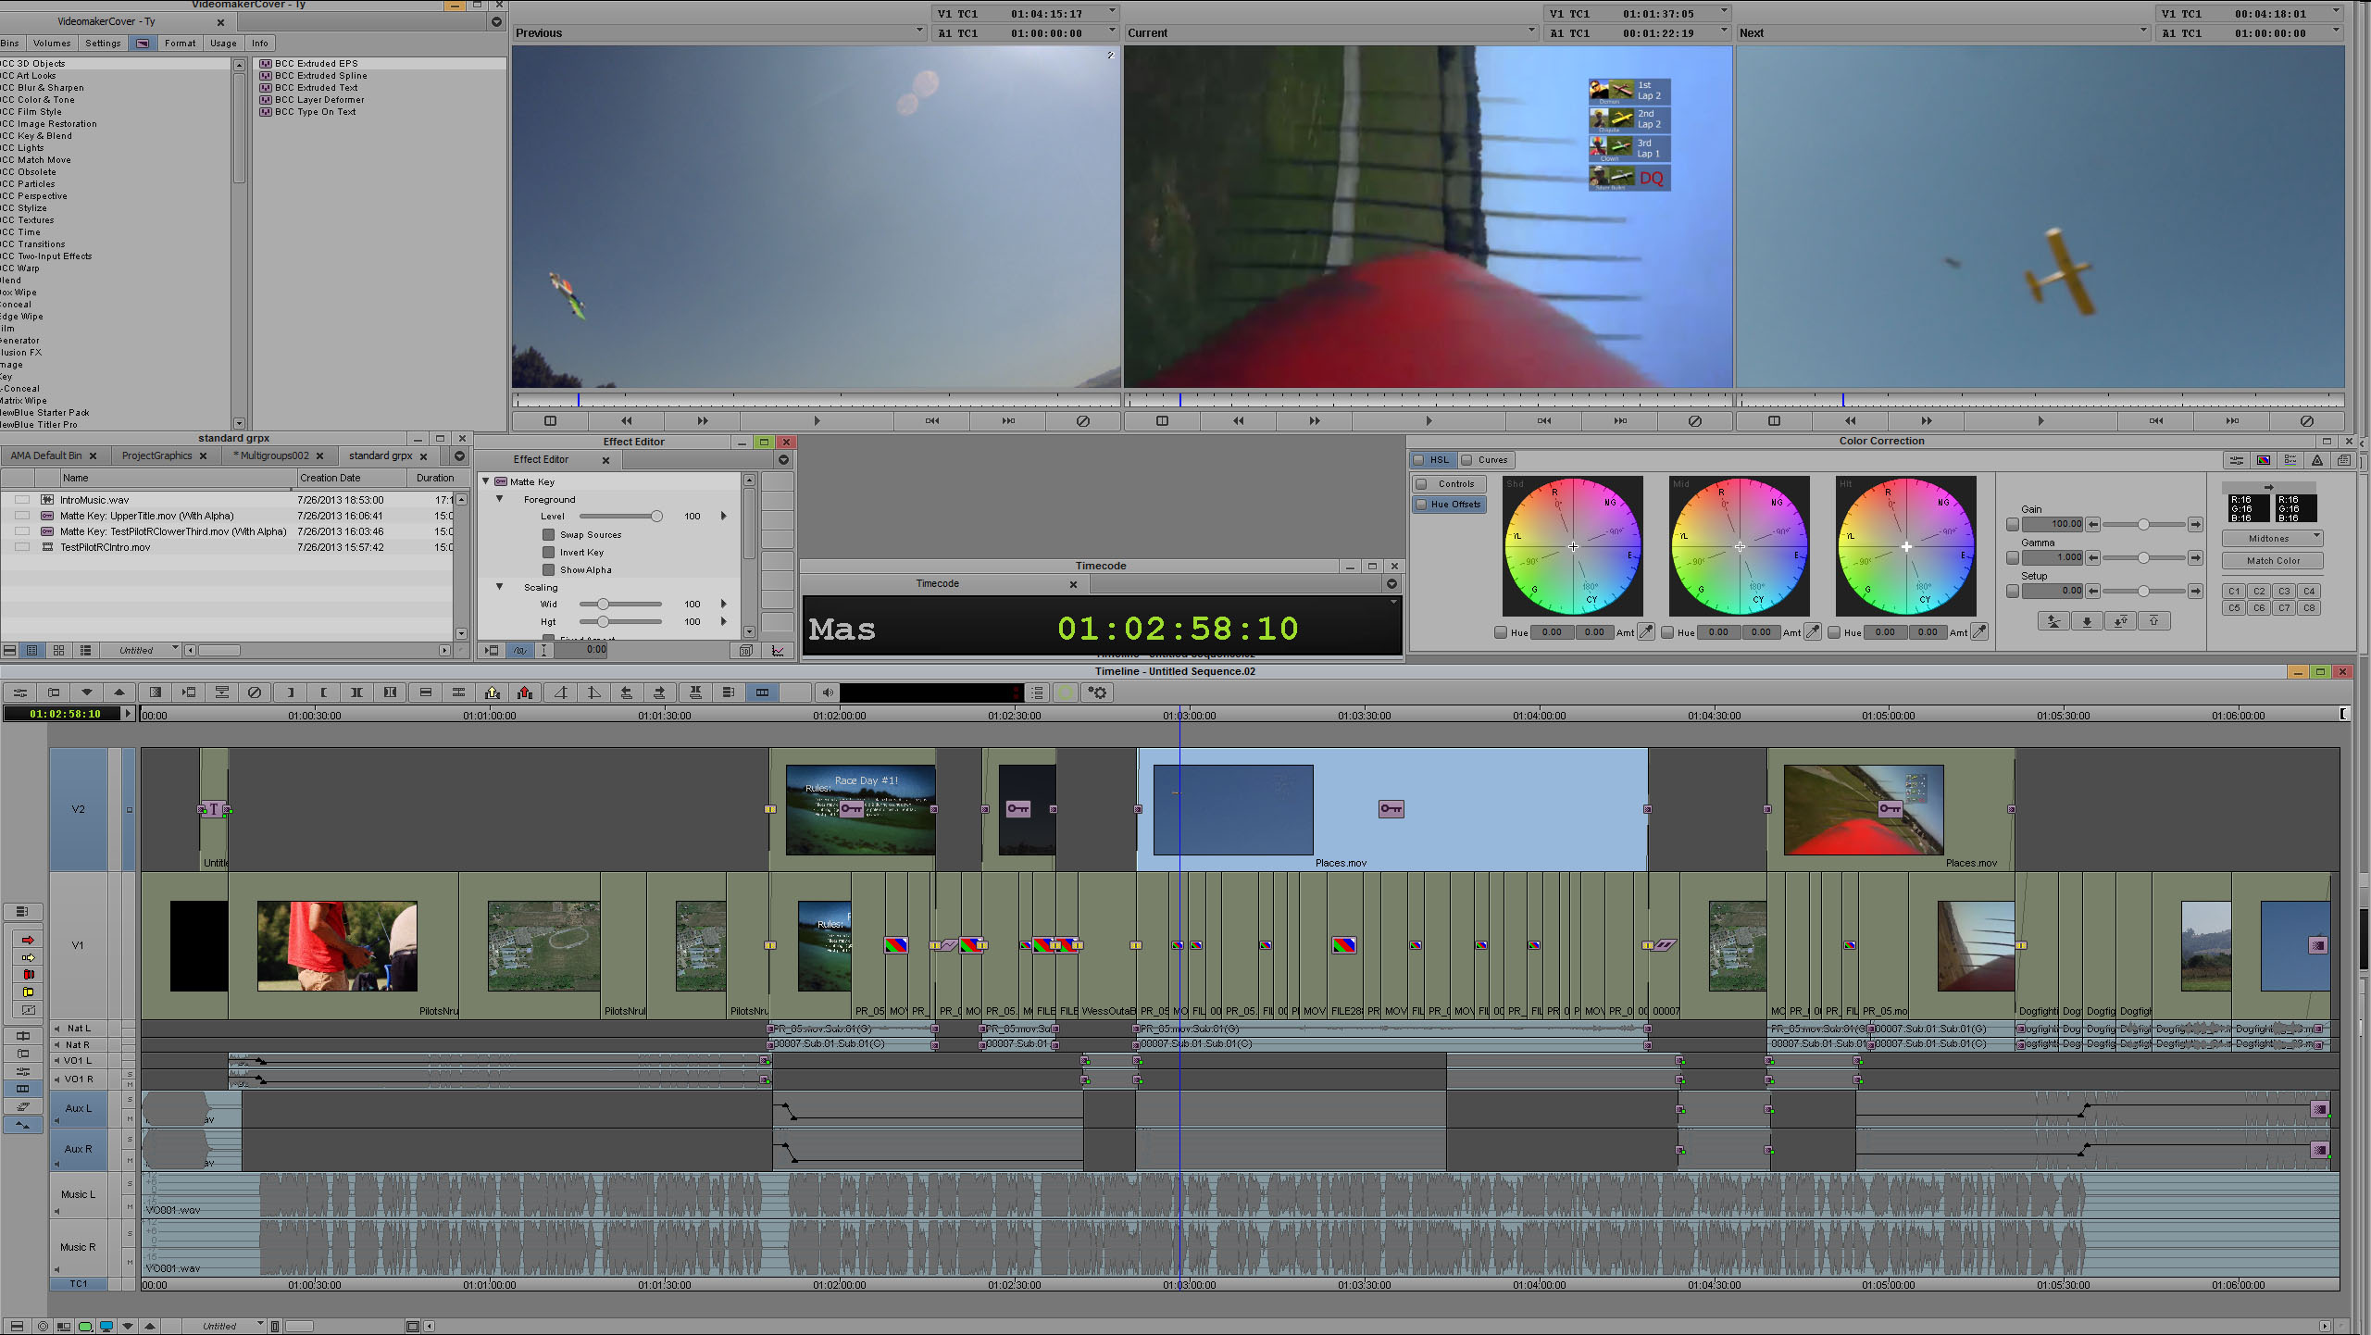Adjust the Gamma slider handle
Screen dimensions: 2371x1335
coord(2143,558)
